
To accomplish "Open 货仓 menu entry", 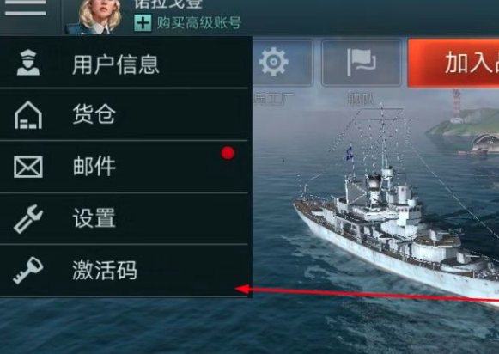I will click(x=124, y=114).
